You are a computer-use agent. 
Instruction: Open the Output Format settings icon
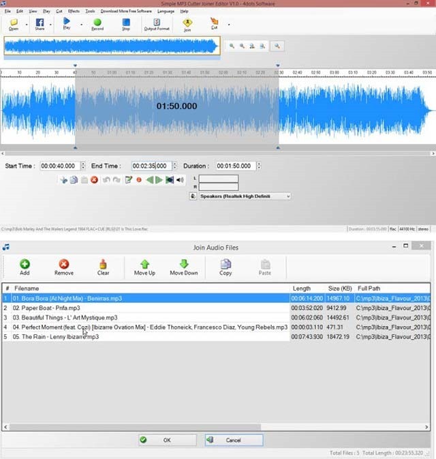tap(157, 23)
